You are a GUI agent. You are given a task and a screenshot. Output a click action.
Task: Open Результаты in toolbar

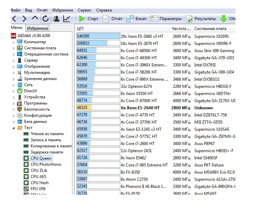[x=201, y=19]
